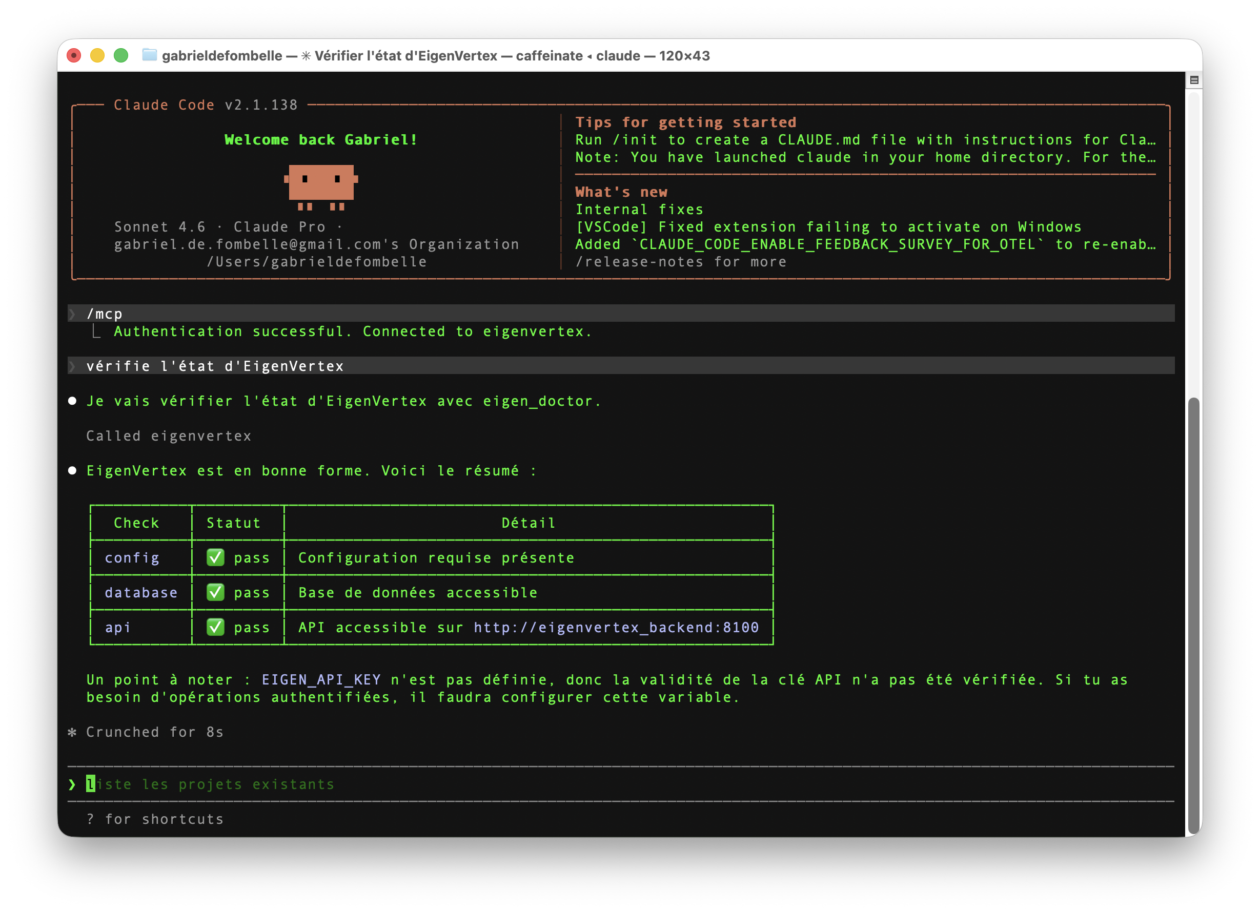1260x913 pixels.
Task: Click the "vérifie l'état d'EigenVertex" prompt line
Action: (621, 366)
